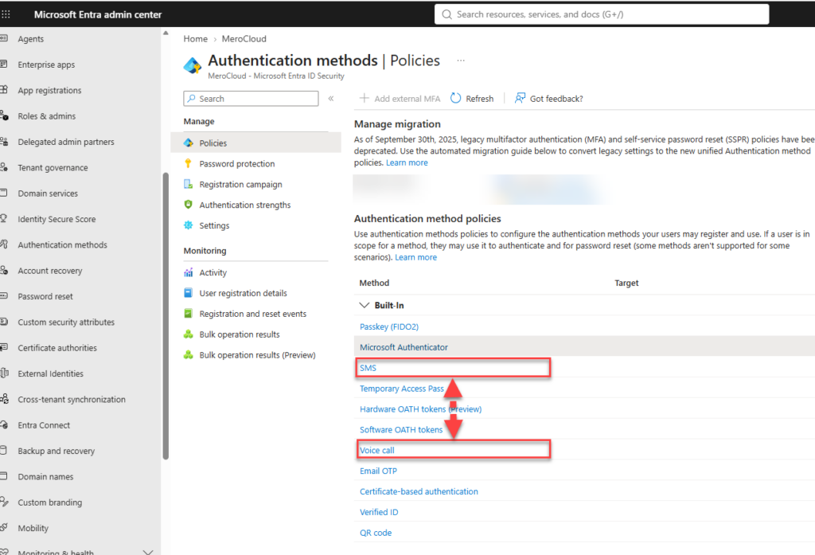Open Enterprise apps in the sidebar
This screenshot has height=555, width=815.
point(46,64)
